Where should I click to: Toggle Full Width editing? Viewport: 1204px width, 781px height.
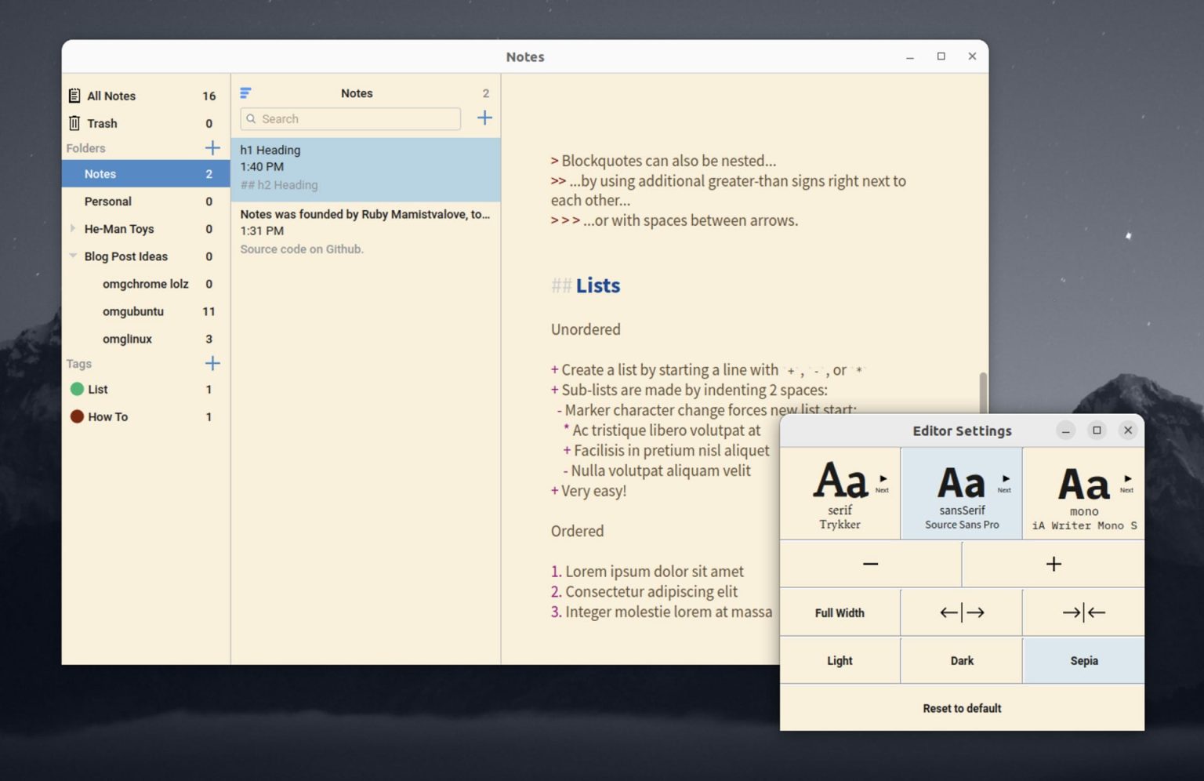click(x=840, y=612)
